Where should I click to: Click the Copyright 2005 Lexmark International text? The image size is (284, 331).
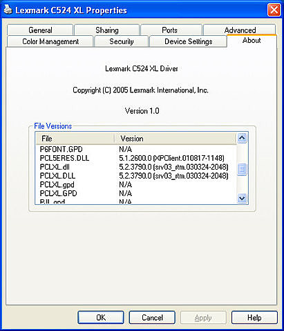coord(140,90)
